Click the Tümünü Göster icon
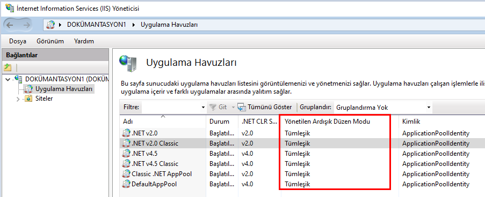Screen dimensions: 485x197 [242, 107]
